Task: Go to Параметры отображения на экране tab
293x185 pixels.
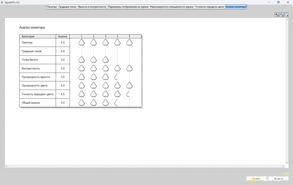Action: click(x=128, y=7)
